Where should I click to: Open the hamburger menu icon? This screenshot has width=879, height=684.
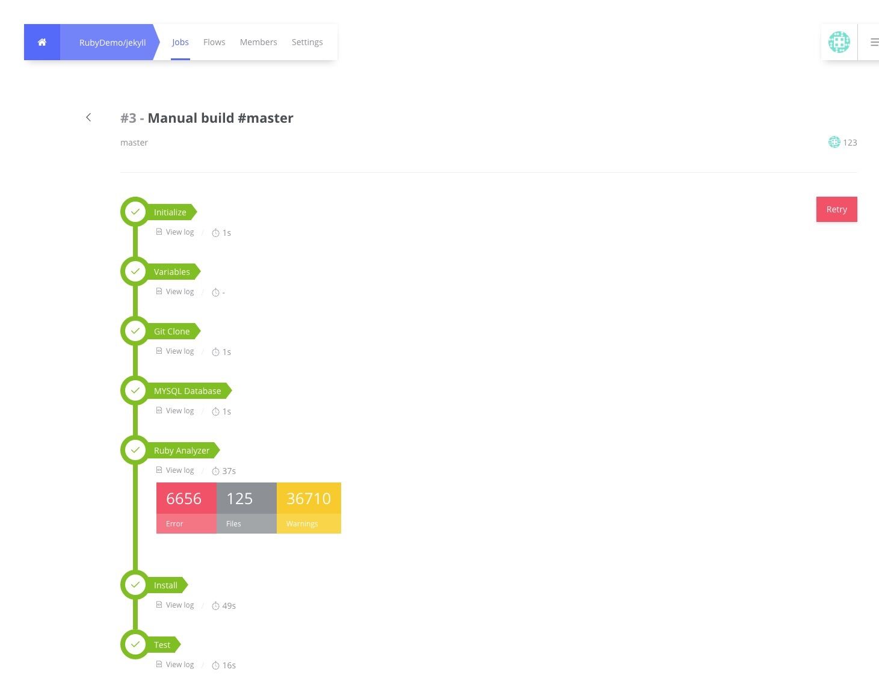[x=874, y=42]
